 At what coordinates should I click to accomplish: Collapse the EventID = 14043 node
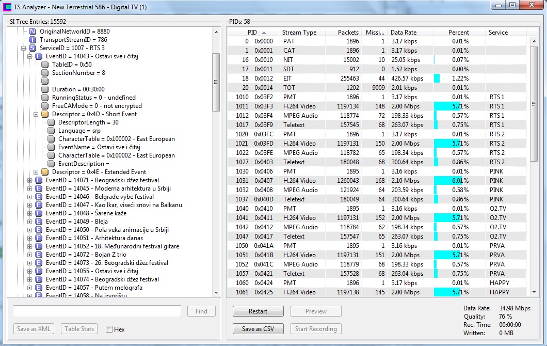click(x=29, y=56)
